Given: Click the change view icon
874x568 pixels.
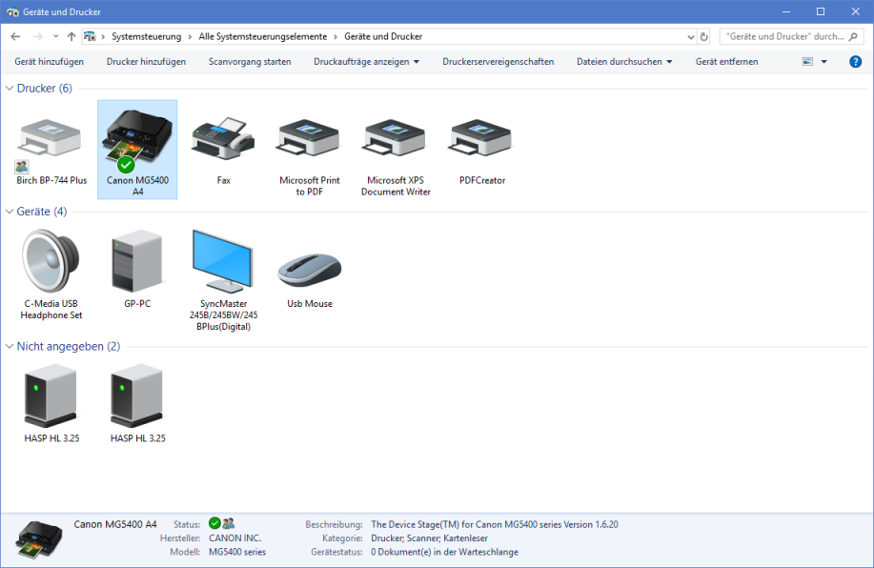Looking at the screenshot, I should (807, 62).
